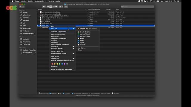This screenshot has height=107, width=191.
Task: Apply the orange tag color
Action: [55, 64]
